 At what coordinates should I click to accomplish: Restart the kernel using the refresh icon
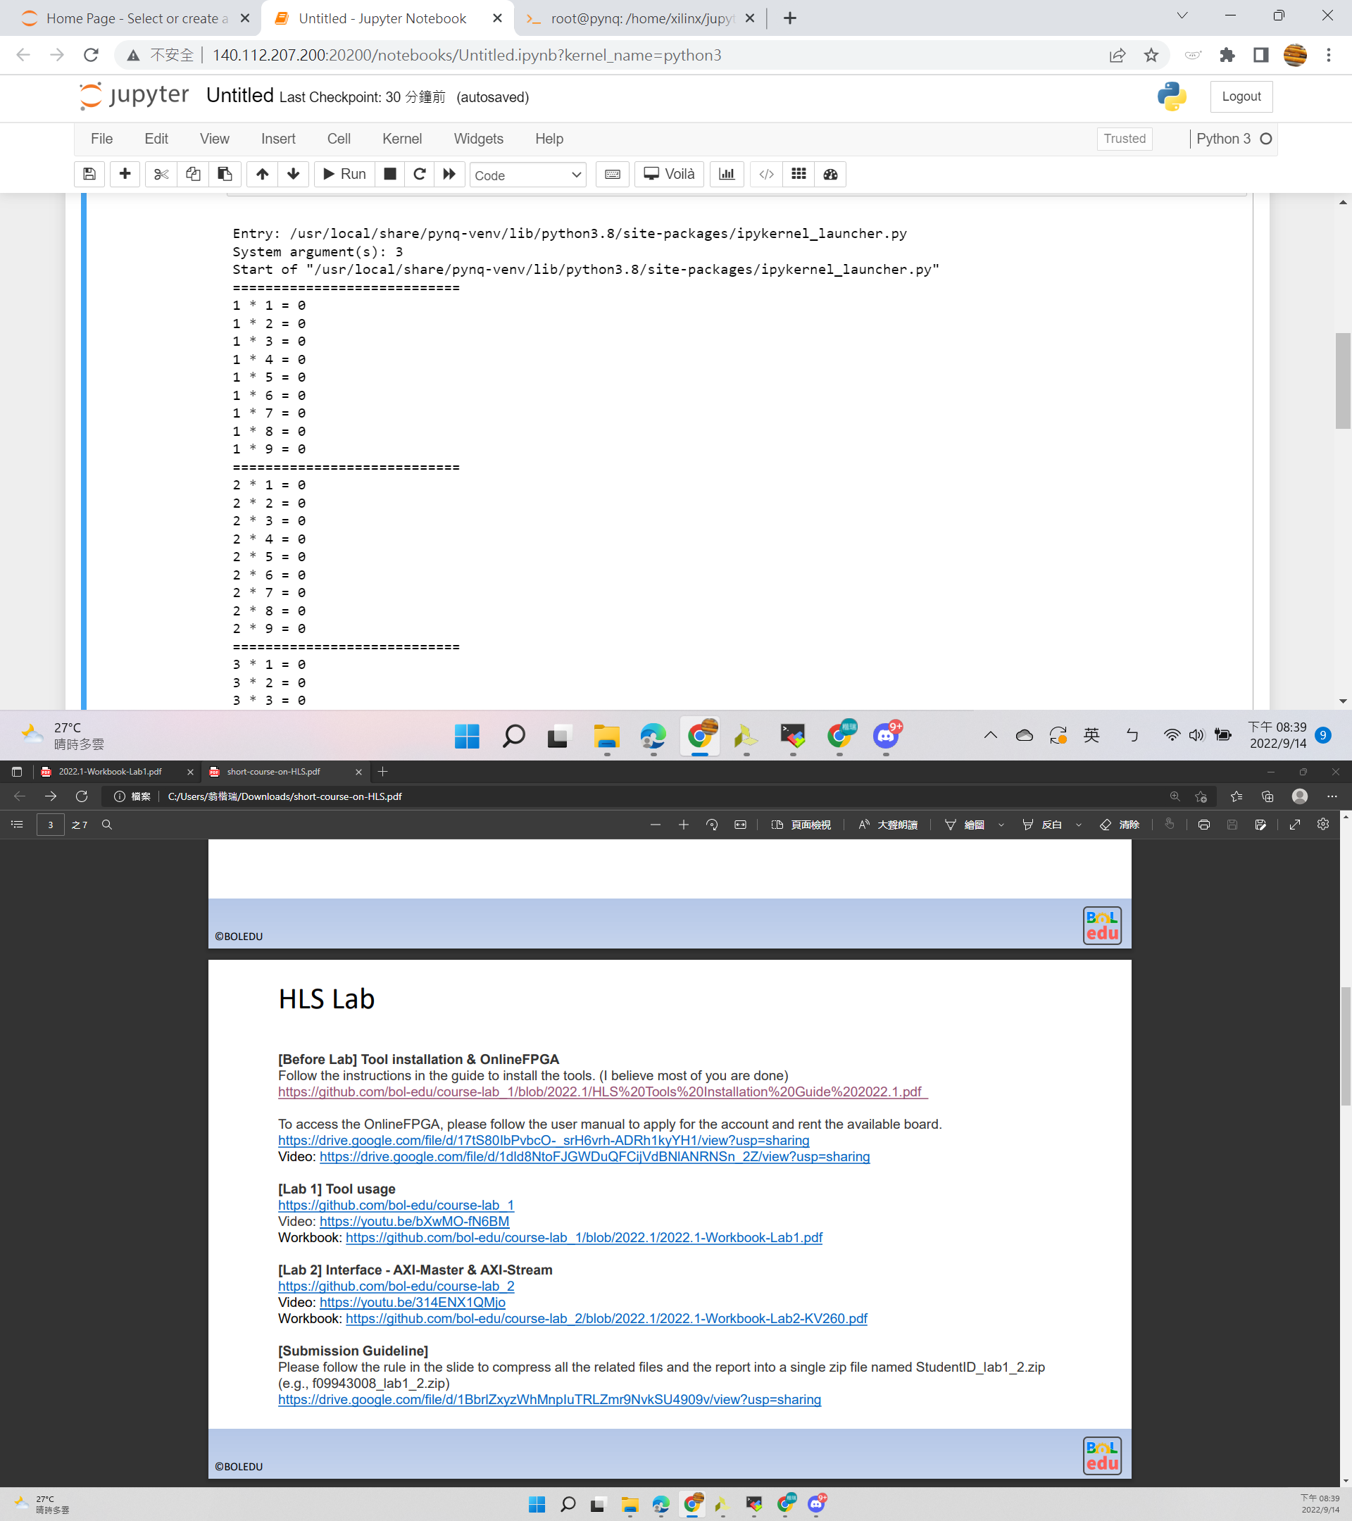(420, 174)
